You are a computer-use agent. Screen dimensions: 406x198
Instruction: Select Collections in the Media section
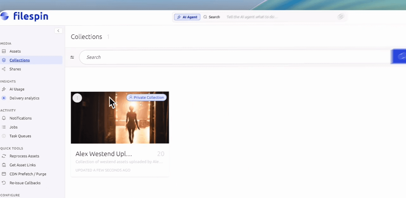tap(20, 60)
